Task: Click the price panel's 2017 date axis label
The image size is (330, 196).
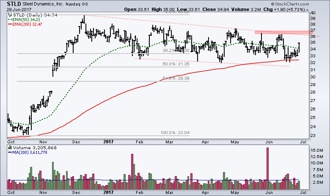Action: click(x=108, y=142)
